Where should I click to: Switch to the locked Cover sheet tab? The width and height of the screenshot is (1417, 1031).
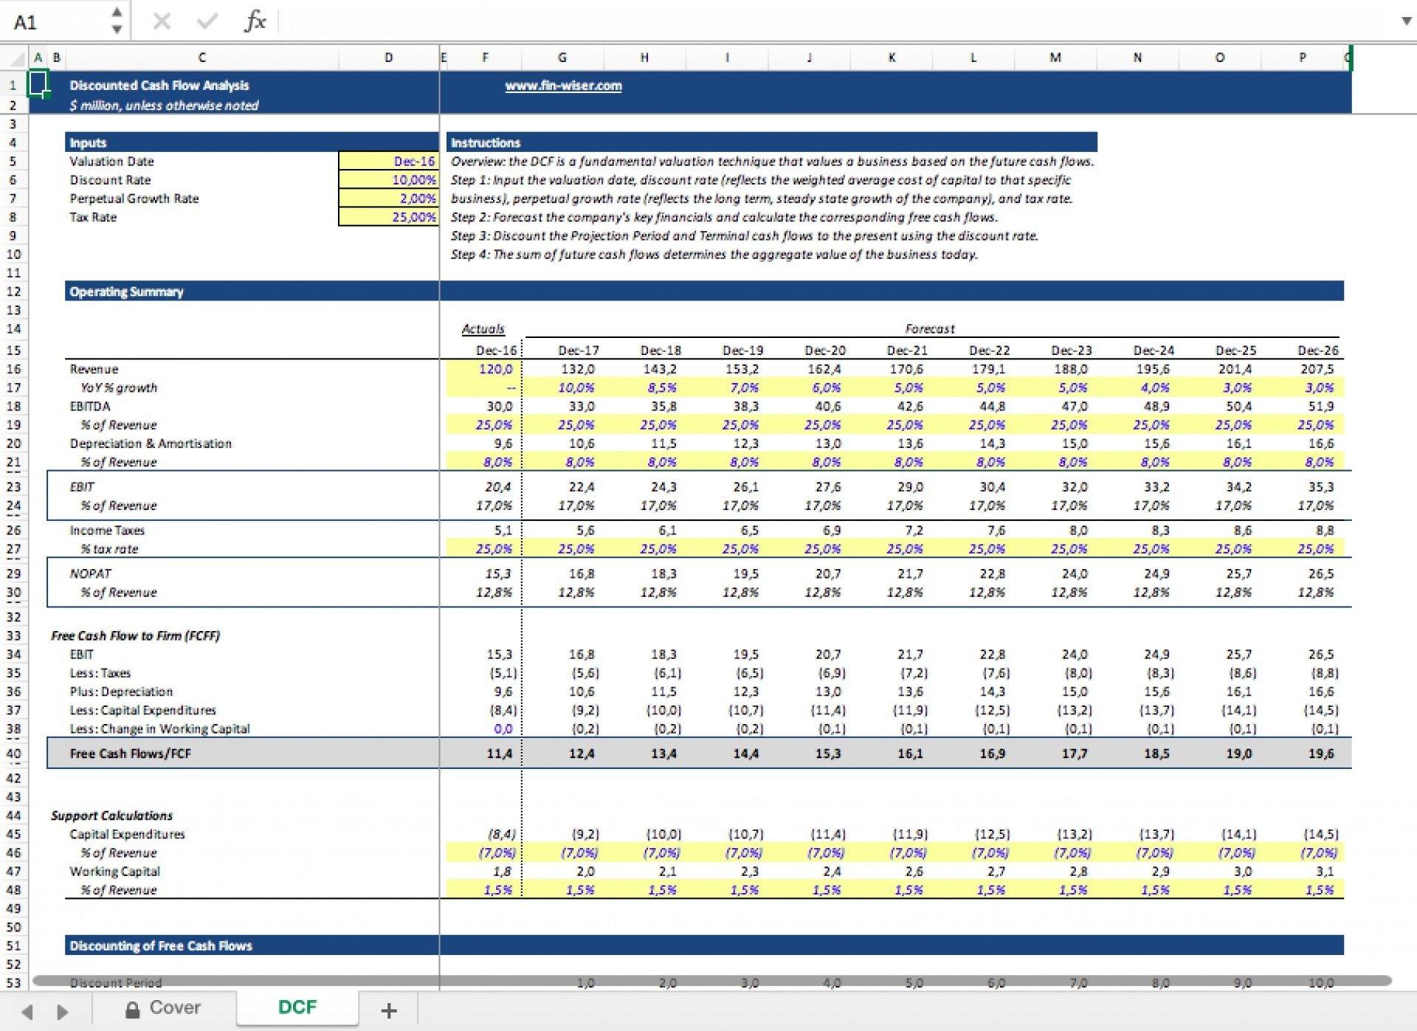(x=165, y=1008)
